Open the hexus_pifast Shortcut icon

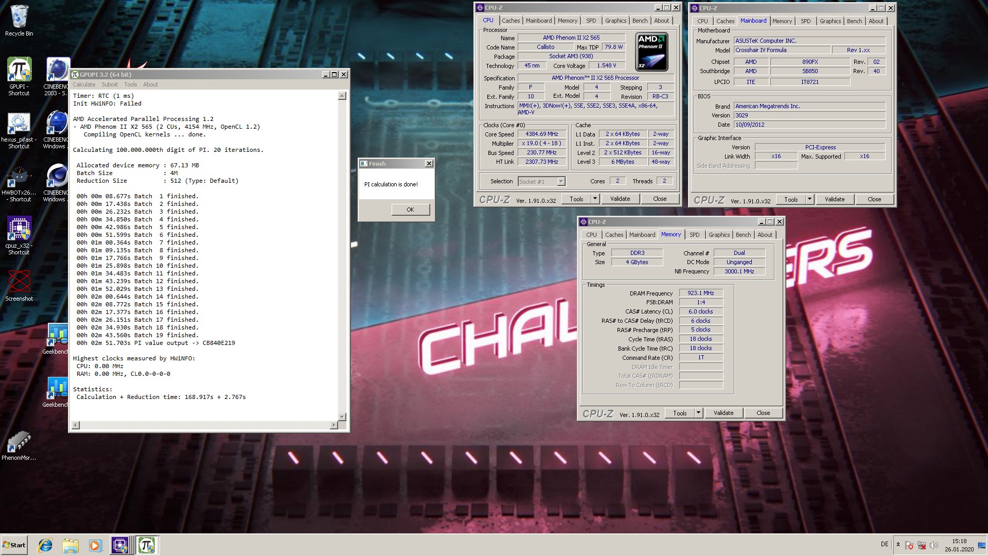pyautogui.click(x=19, y=131)
